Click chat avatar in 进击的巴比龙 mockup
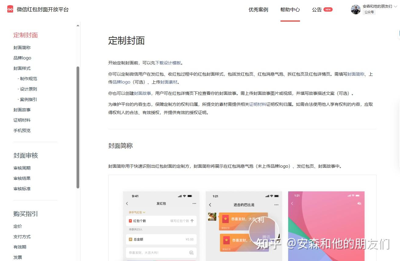Screen dimensions: 400x261 coord(212,216)
